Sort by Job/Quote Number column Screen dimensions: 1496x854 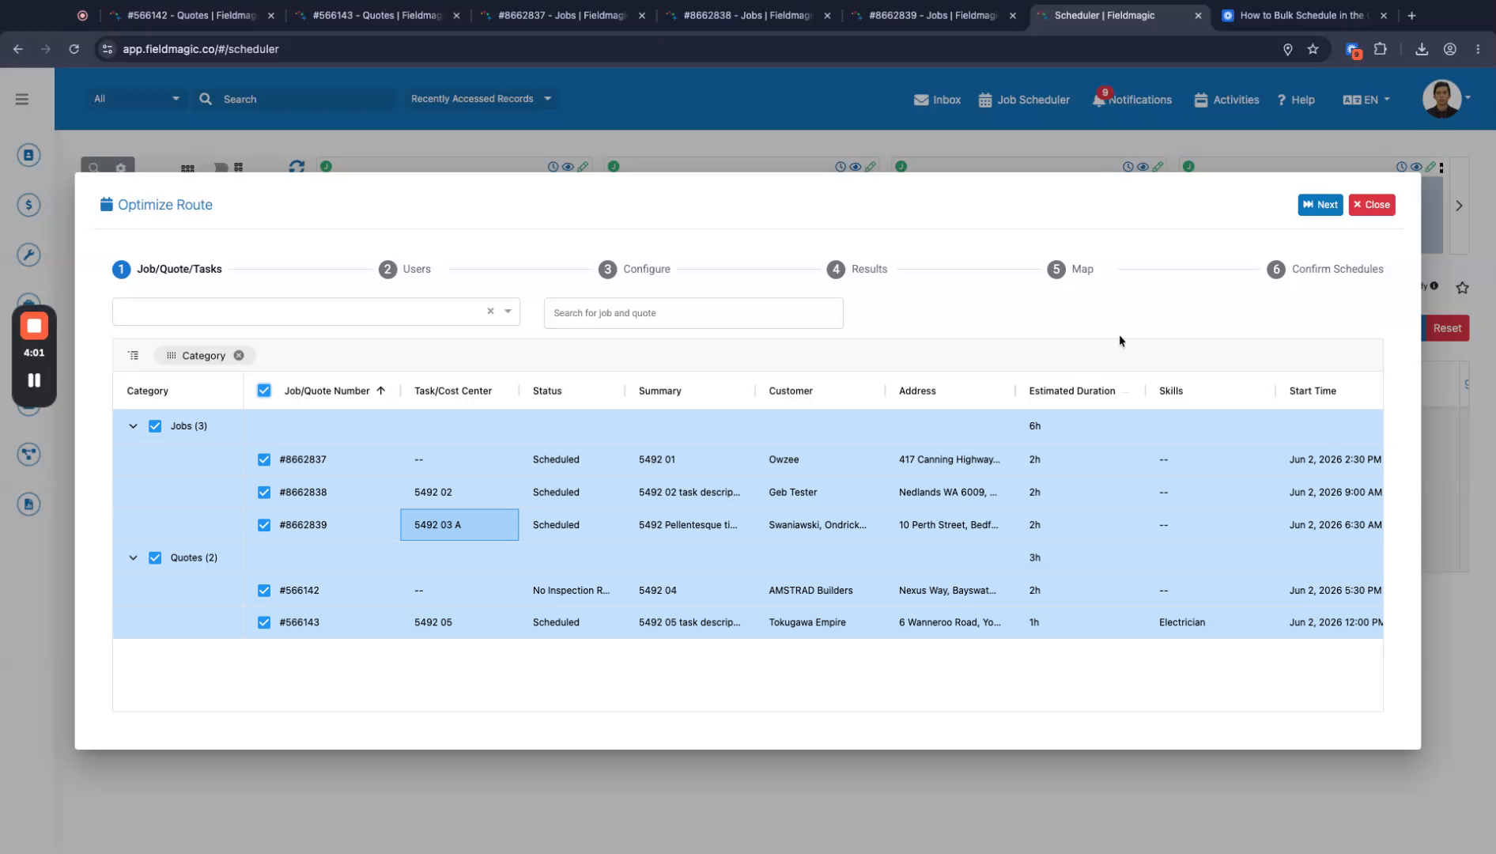327,391
